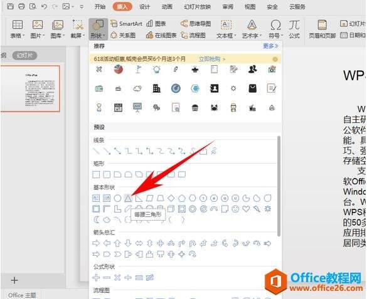This screenshot has width=367, height=299.
Task: Insert a 图表 chart
Action: [x=156, y=24]
